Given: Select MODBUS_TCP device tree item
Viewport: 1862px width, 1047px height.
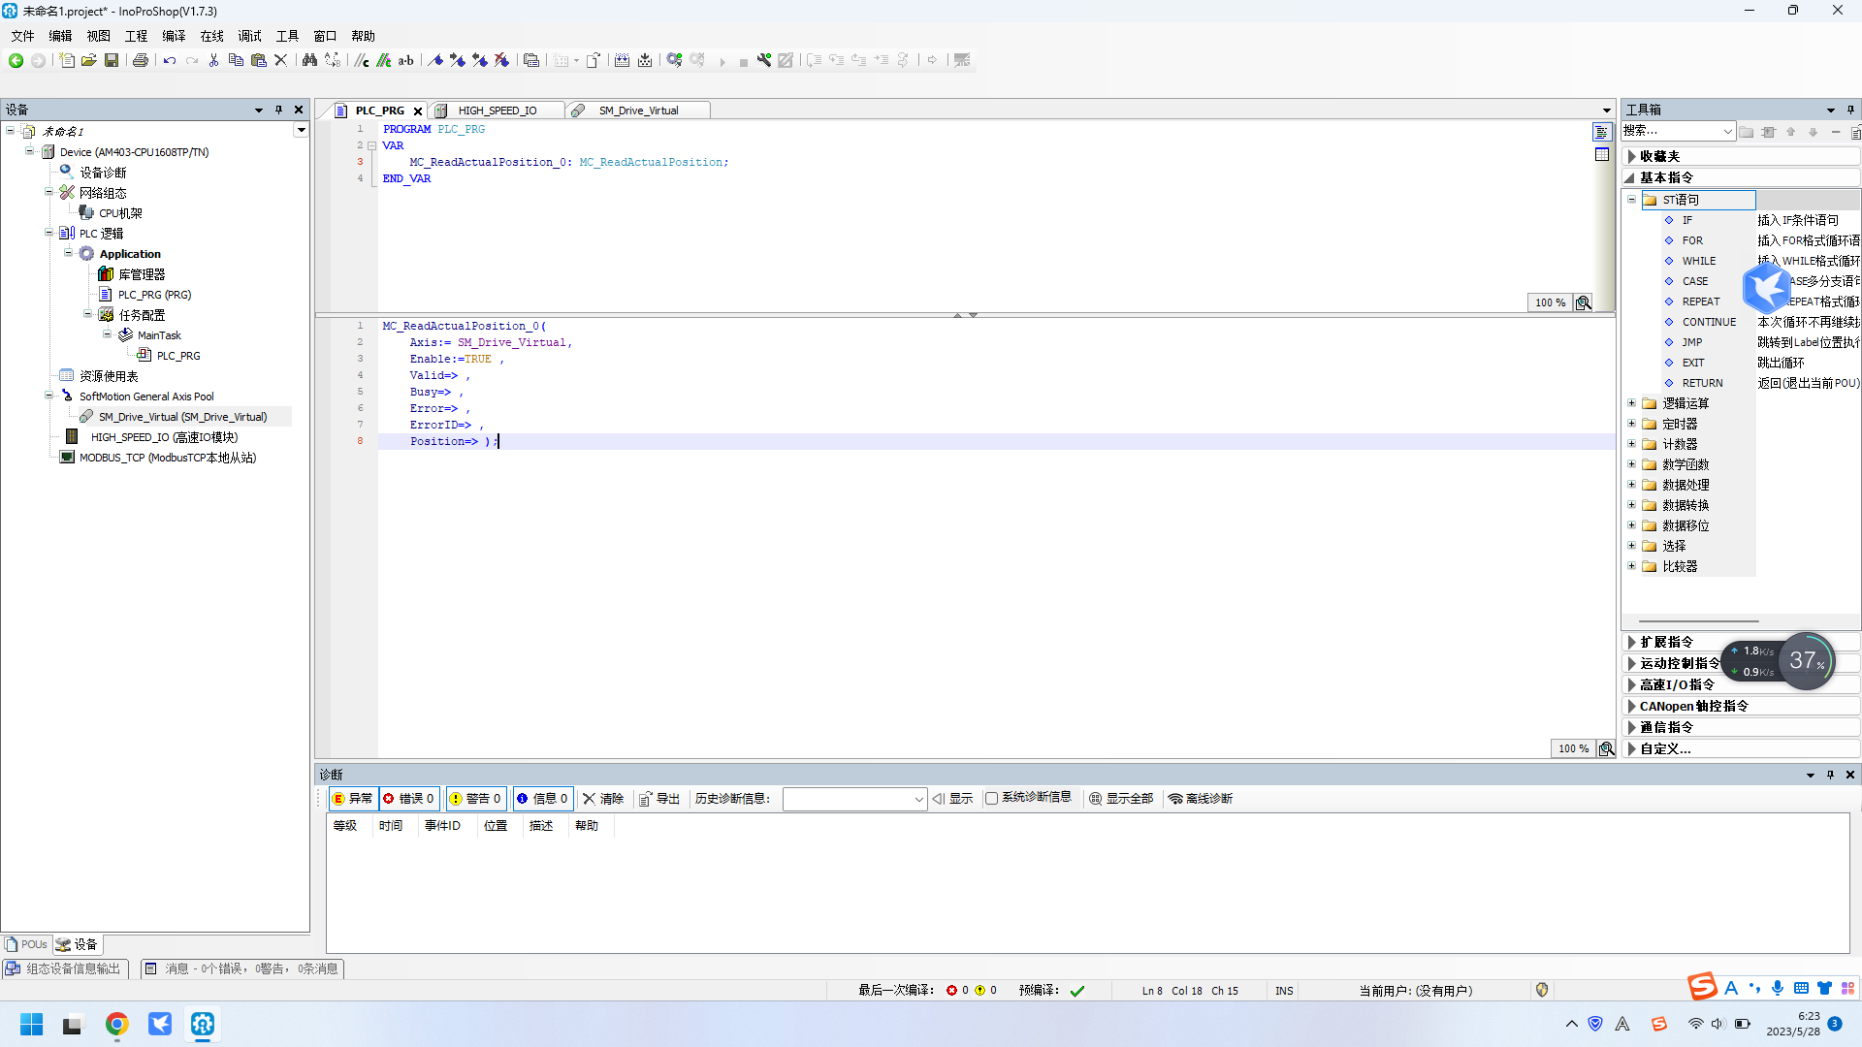Looking at the screenshot, I should pos(167,458).
